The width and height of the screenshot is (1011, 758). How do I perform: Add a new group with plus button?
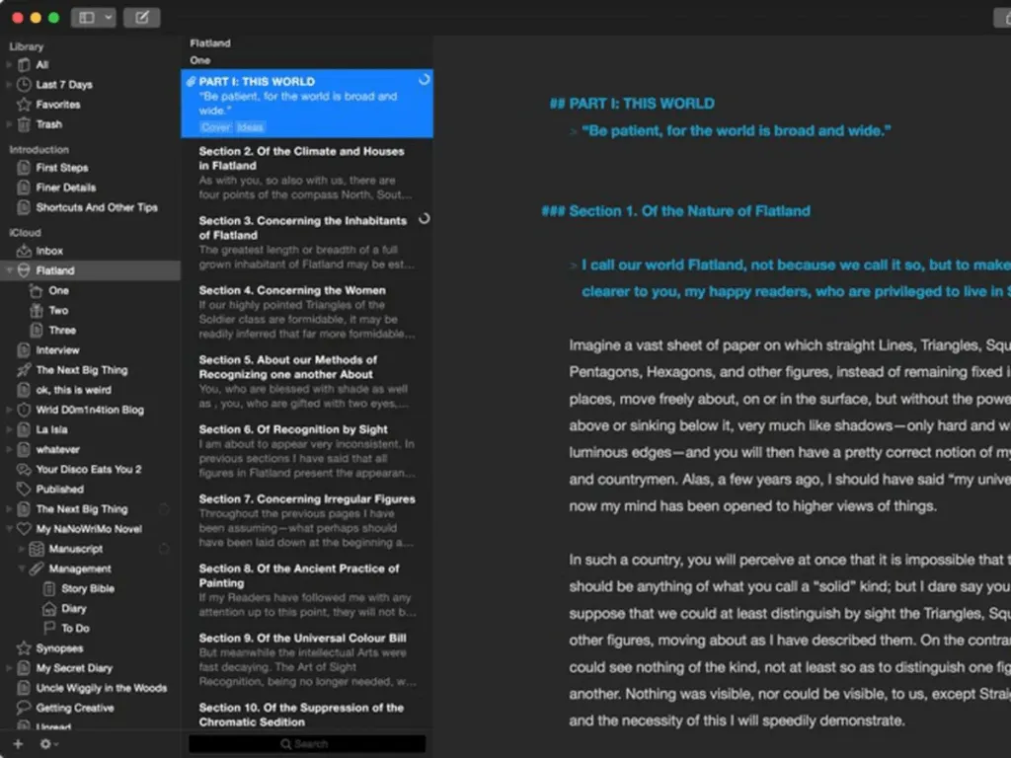(x=18, y=744)
